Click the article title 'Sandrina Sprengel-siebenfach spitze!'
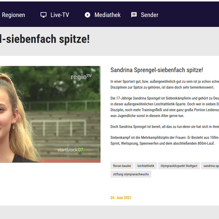219x219 pixels. tap(157, 70)
